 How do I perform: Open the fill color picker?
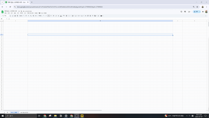click(64, 16)
